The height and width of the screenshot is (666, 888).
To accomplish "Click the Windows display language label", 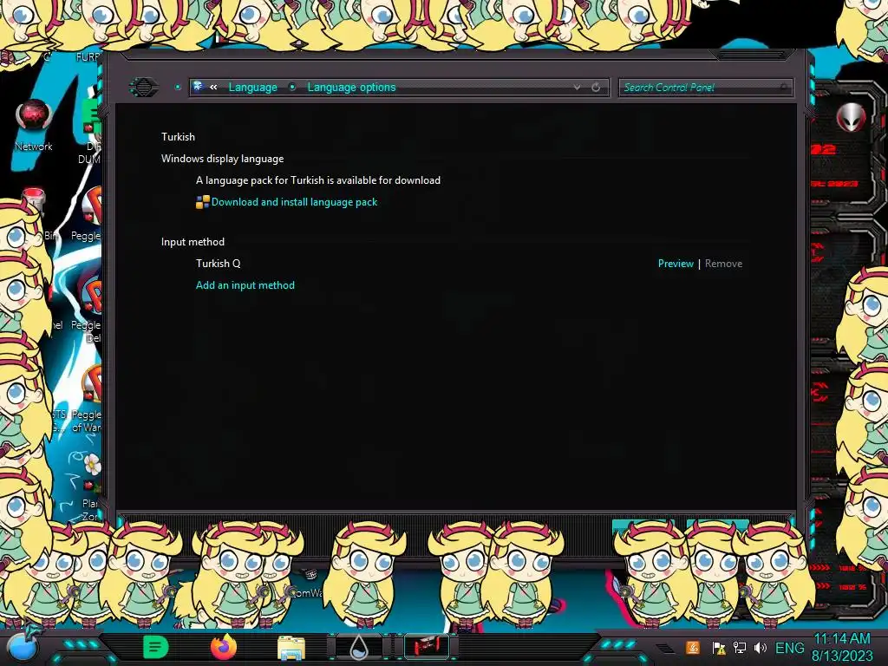I will click(222, 159).
